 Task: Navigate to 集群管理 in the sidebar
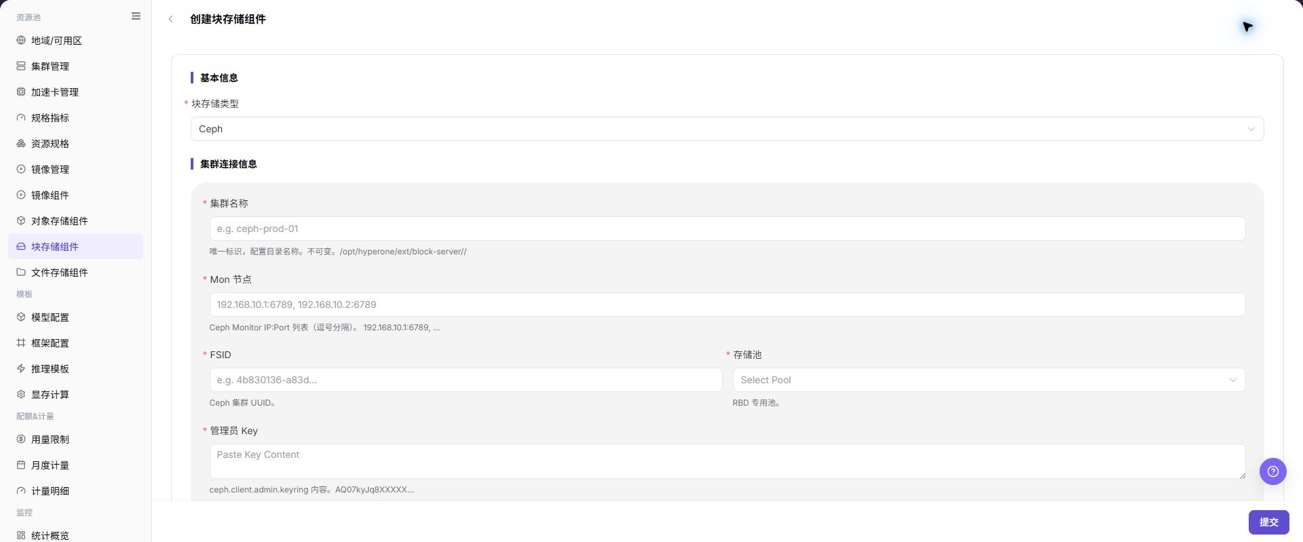coord(75,66)
